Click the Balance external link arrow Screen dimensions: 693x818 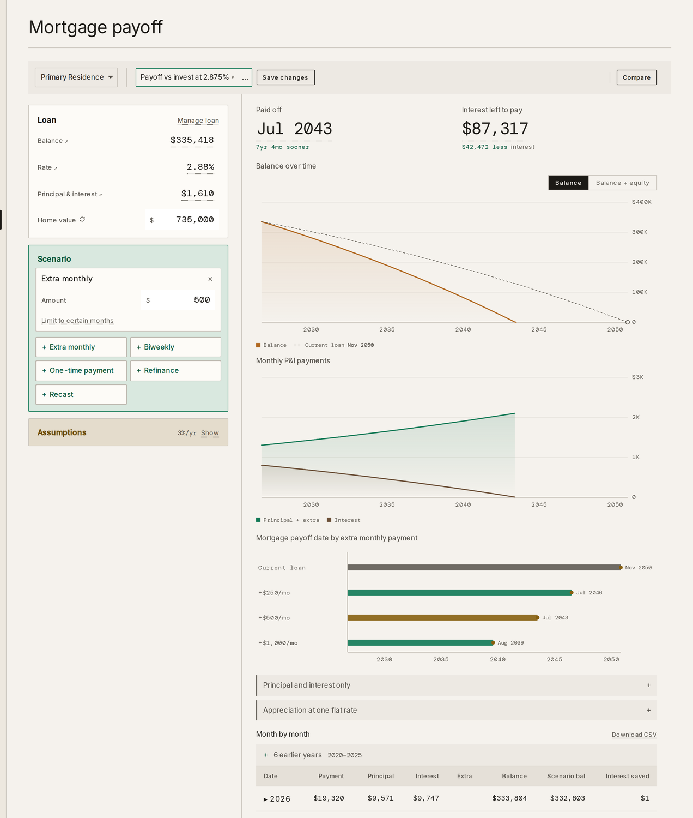click(67, 141)
